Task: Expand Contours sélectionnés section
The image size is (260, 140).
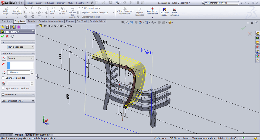Action: [x=33, y=101]
